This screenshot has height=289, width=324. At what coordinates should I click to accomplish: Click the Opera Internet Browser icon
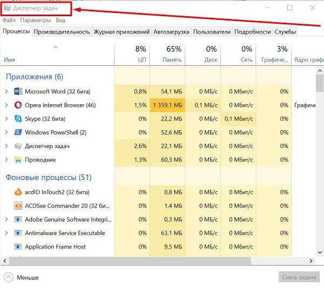point(18,105)
